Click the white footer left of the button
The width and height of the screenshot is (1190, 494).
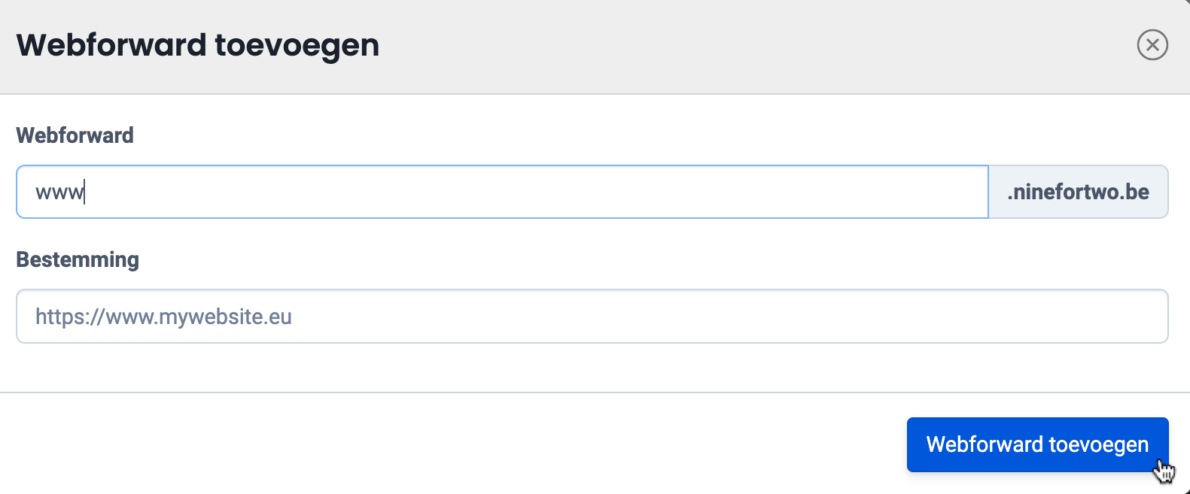coord(452,444)
